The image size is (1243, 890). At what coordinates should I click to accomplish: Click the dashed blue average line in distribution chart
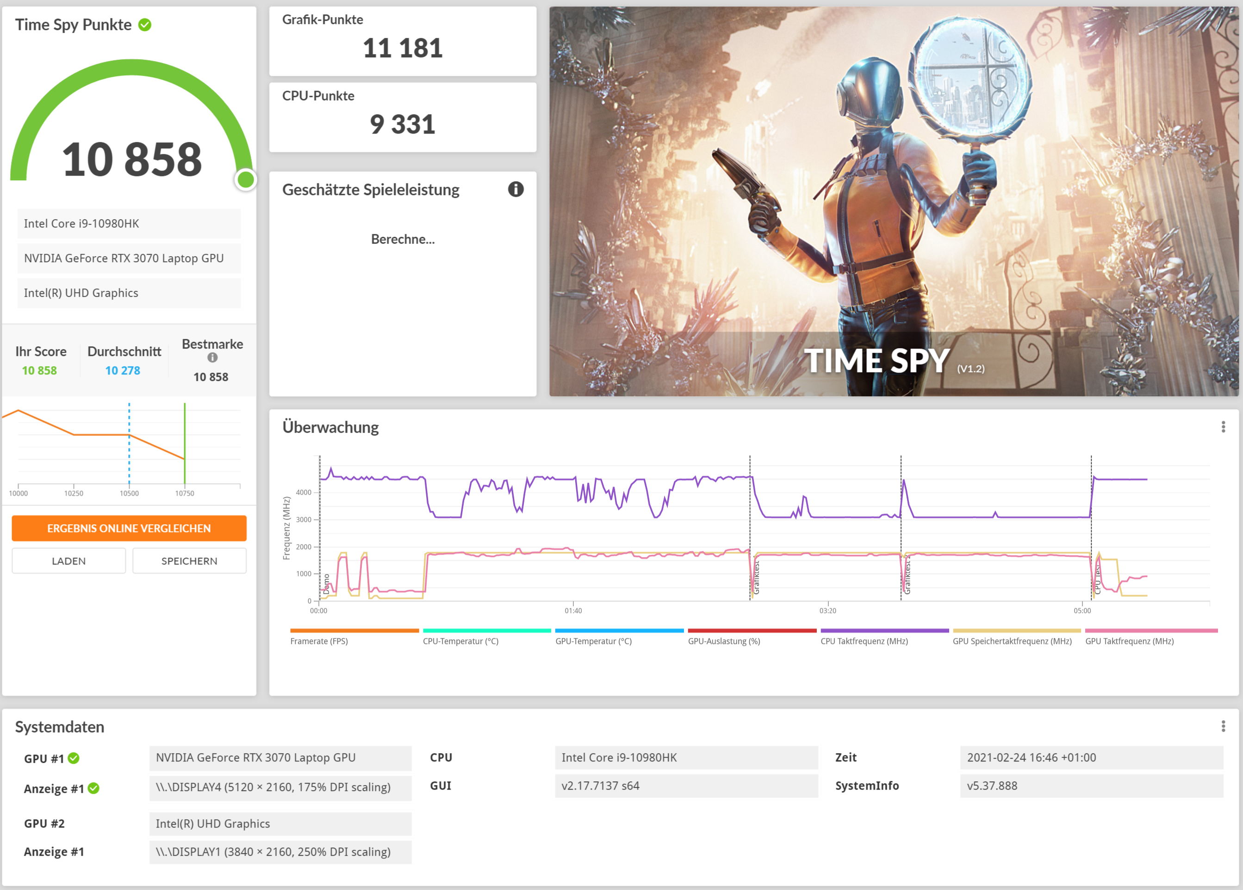129,443
